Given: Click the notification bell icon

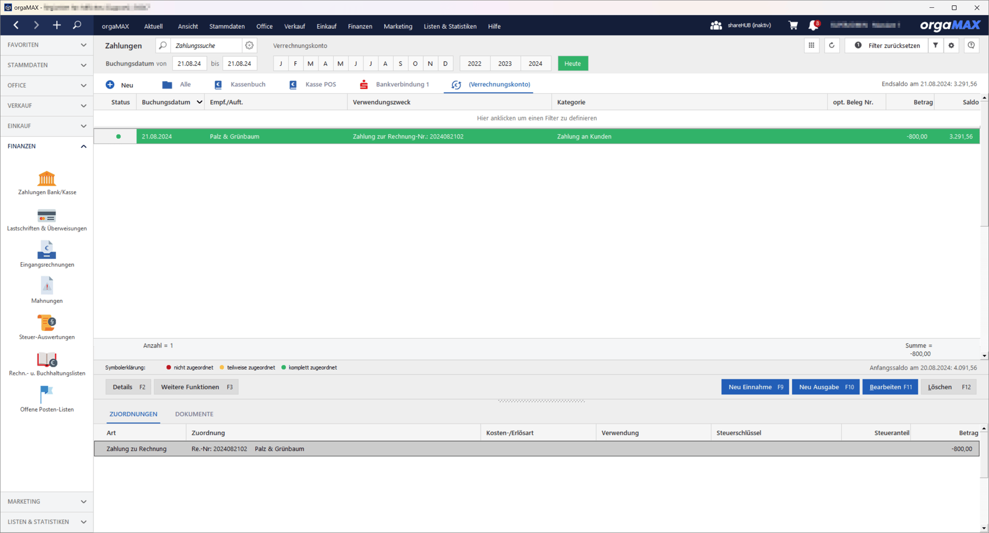Looking at the screenshot, I should coord(813,25).
